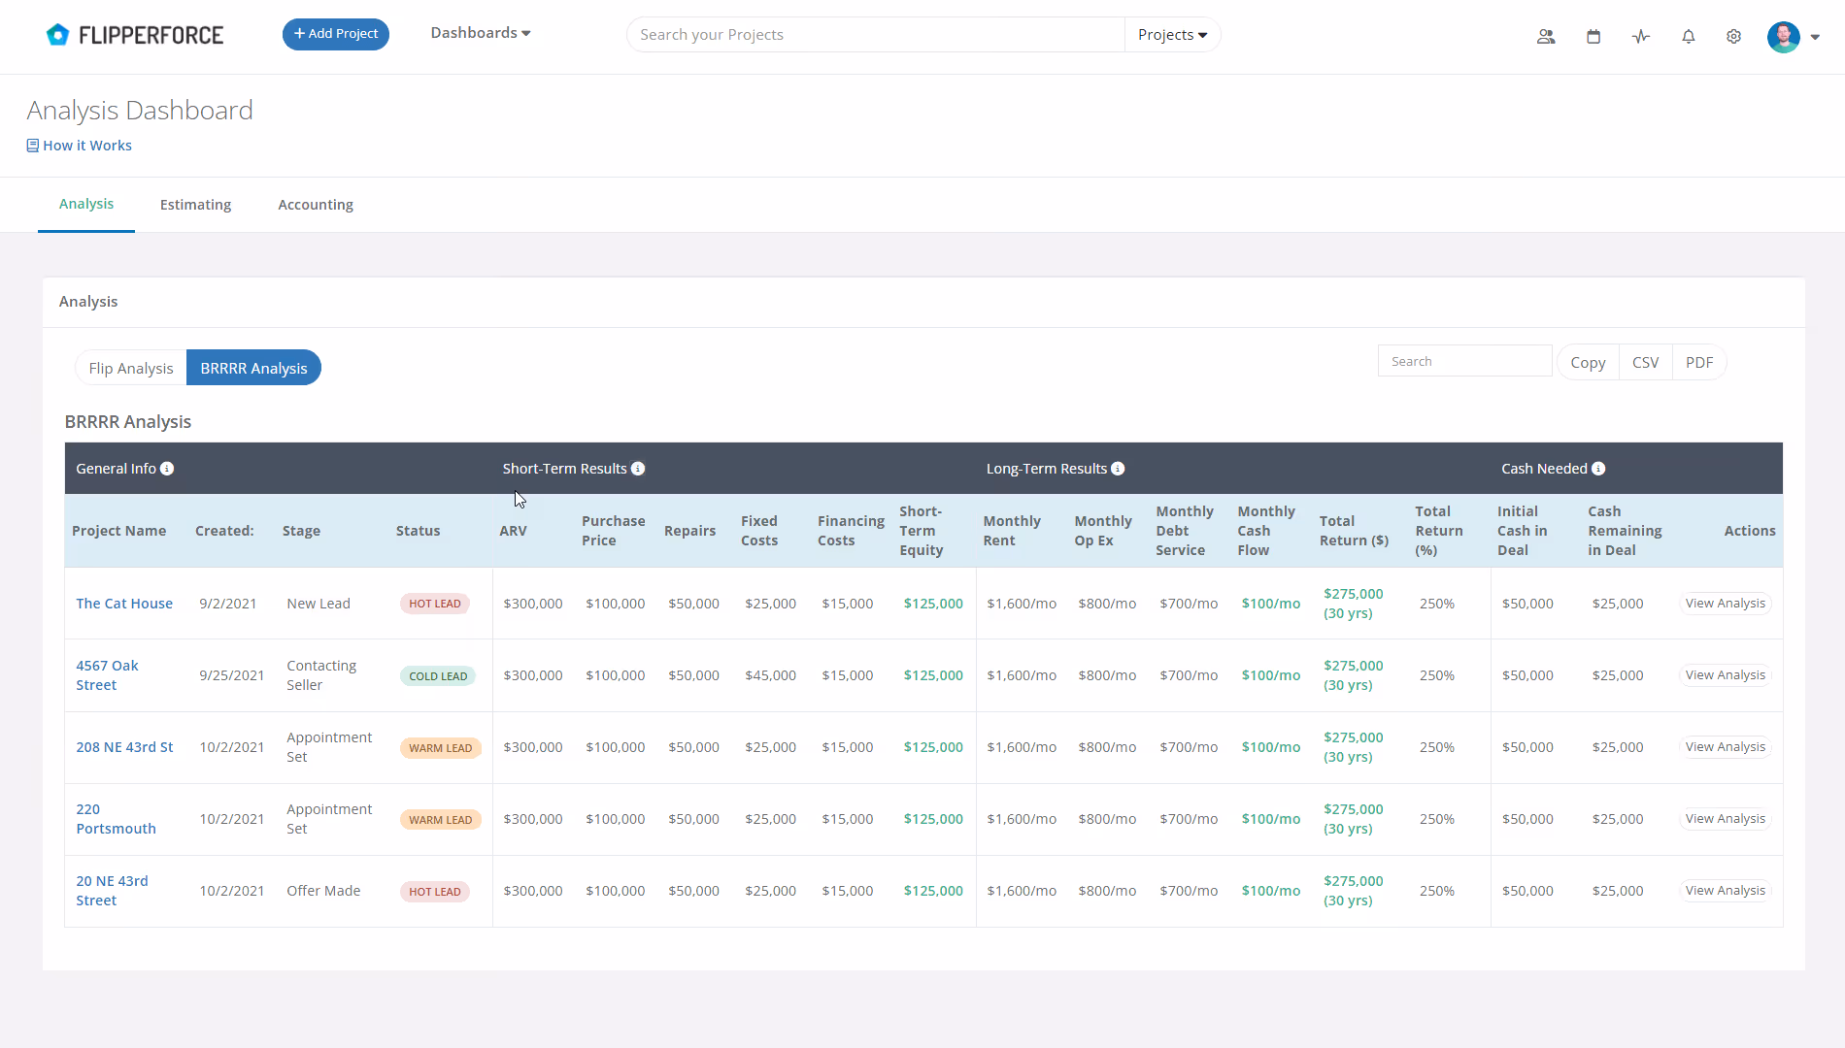Click the 9/2/2021 created date
Viewport: 1845px width, 1048px height.
coord(227,604)
